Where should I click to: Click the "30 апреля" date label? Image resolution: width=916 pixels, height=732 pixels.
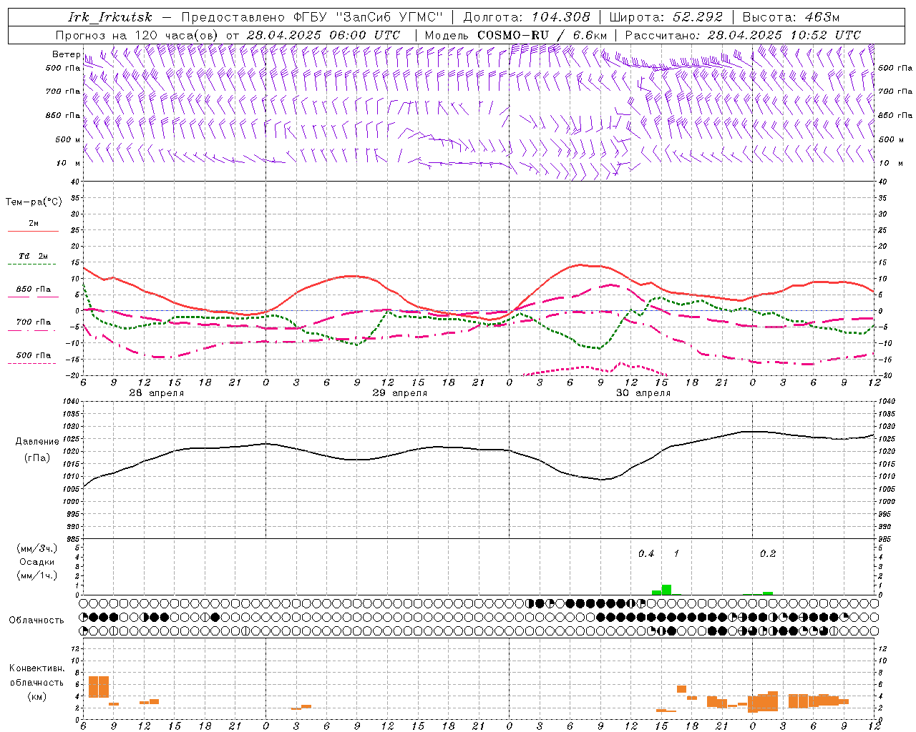[643, 393]
